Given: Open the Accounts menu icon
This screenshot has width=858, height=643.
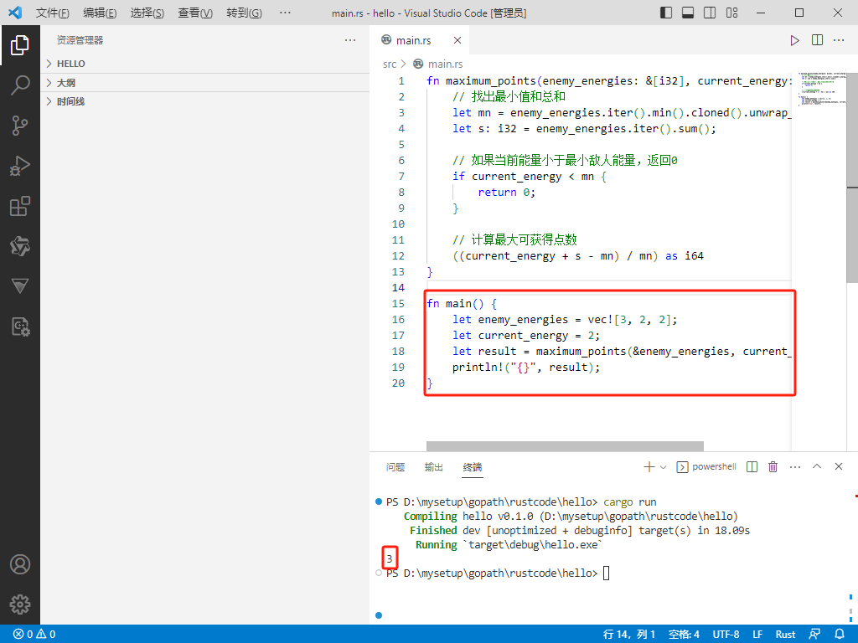Looking at the screenshot, I should (x=20, y=564).
